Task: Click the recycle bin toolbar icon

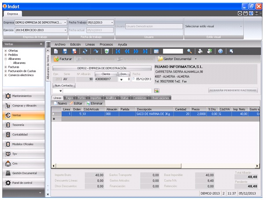Action: coord(106,52)
